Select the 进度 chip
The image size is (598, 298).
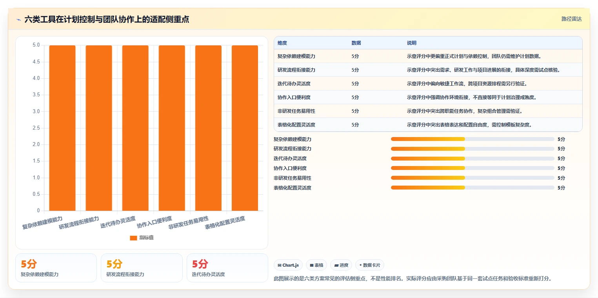click(341, 265)
